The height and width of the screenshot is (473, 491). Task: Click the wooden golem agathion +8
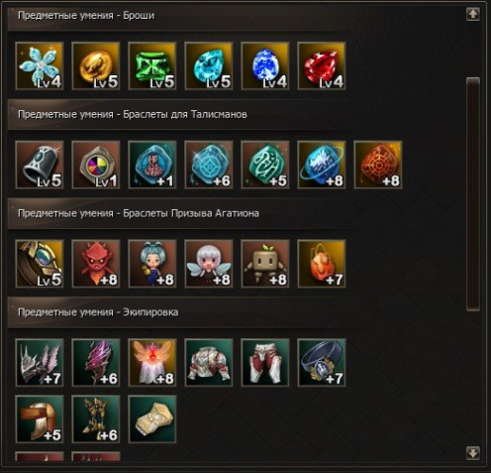coord(265,264)
